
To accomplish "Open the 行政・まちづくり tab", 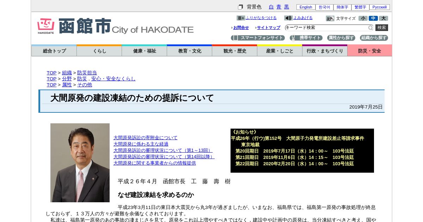I will pyautogui.click(x=325, y=51).
